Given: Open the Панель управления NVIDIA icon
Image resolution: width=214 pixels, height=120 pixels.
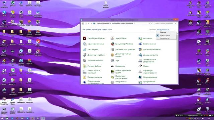Looking at the screenshot, I should point(112,72).
